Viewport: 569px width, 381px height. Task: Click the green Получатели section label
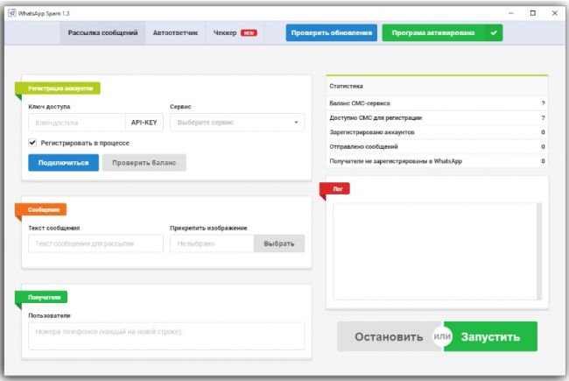pyautogui.click(x=41, y=297)
